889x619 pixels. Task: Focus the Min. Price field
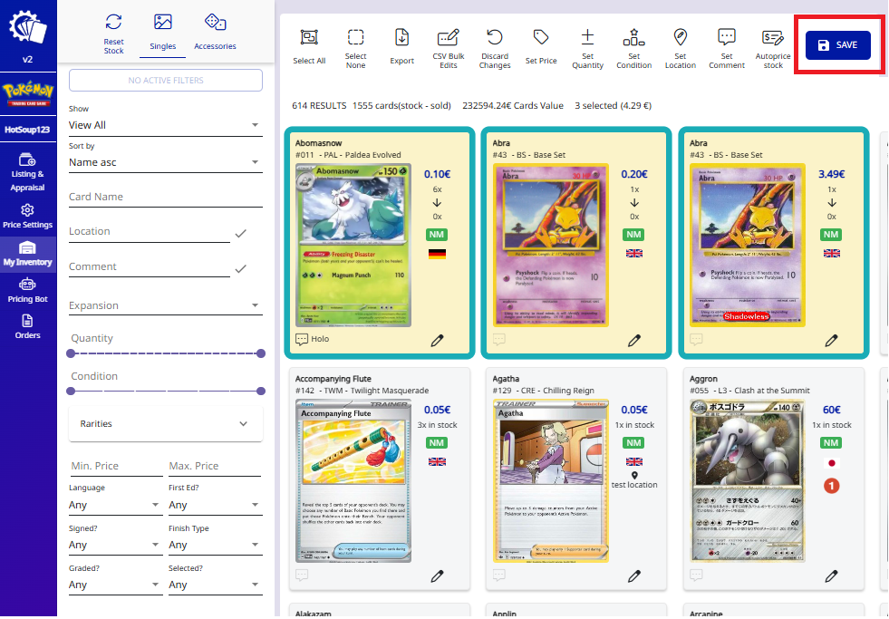point(116,466)
